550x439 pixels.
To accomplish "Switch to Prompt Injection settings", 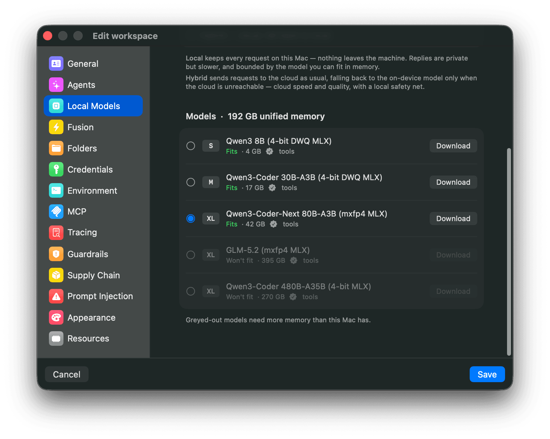I will [x=93, y=296].
